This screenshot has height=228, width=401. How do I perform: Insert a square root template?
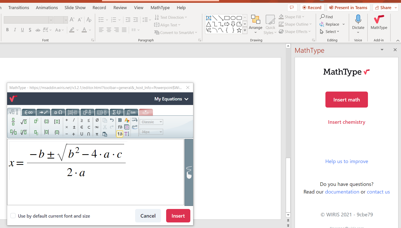(x=24, y=122)
